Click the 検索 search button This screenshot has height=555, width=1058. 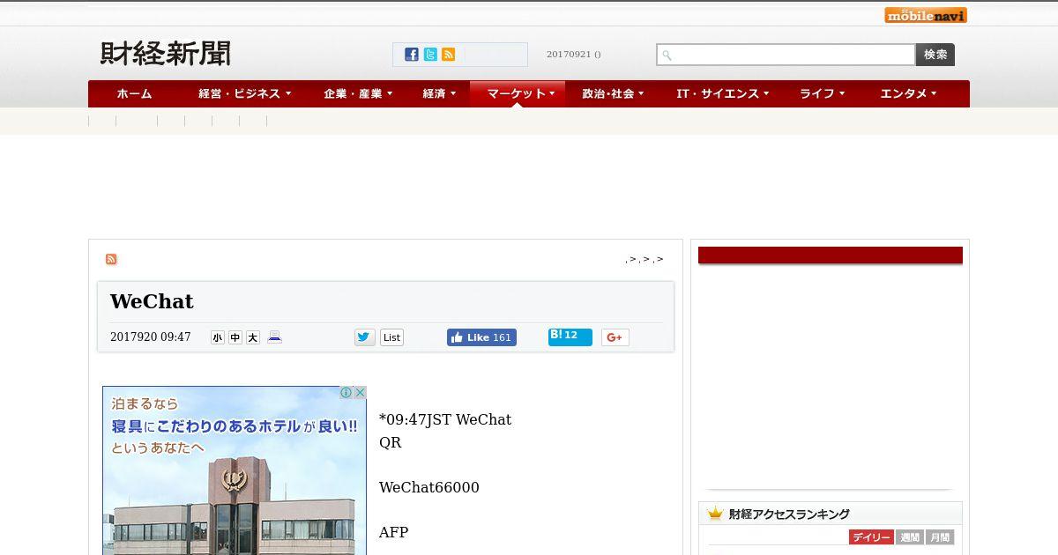click(935, 55)
